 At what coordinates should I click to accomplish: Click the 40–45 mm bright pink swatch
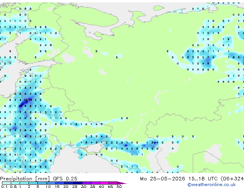104,183
